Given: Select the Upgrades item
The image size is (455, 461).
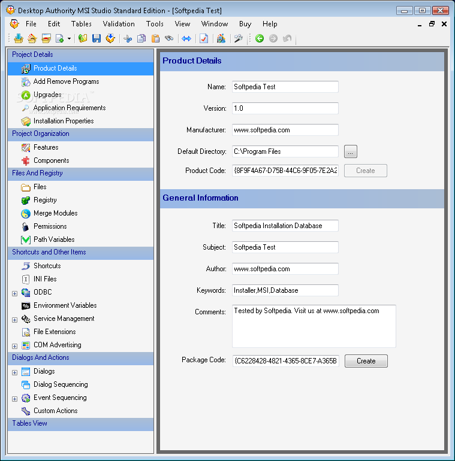Looking at the screenshot, I should 47,95.
